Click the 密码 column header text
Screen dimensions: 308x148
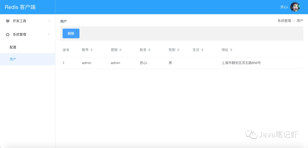114,50
